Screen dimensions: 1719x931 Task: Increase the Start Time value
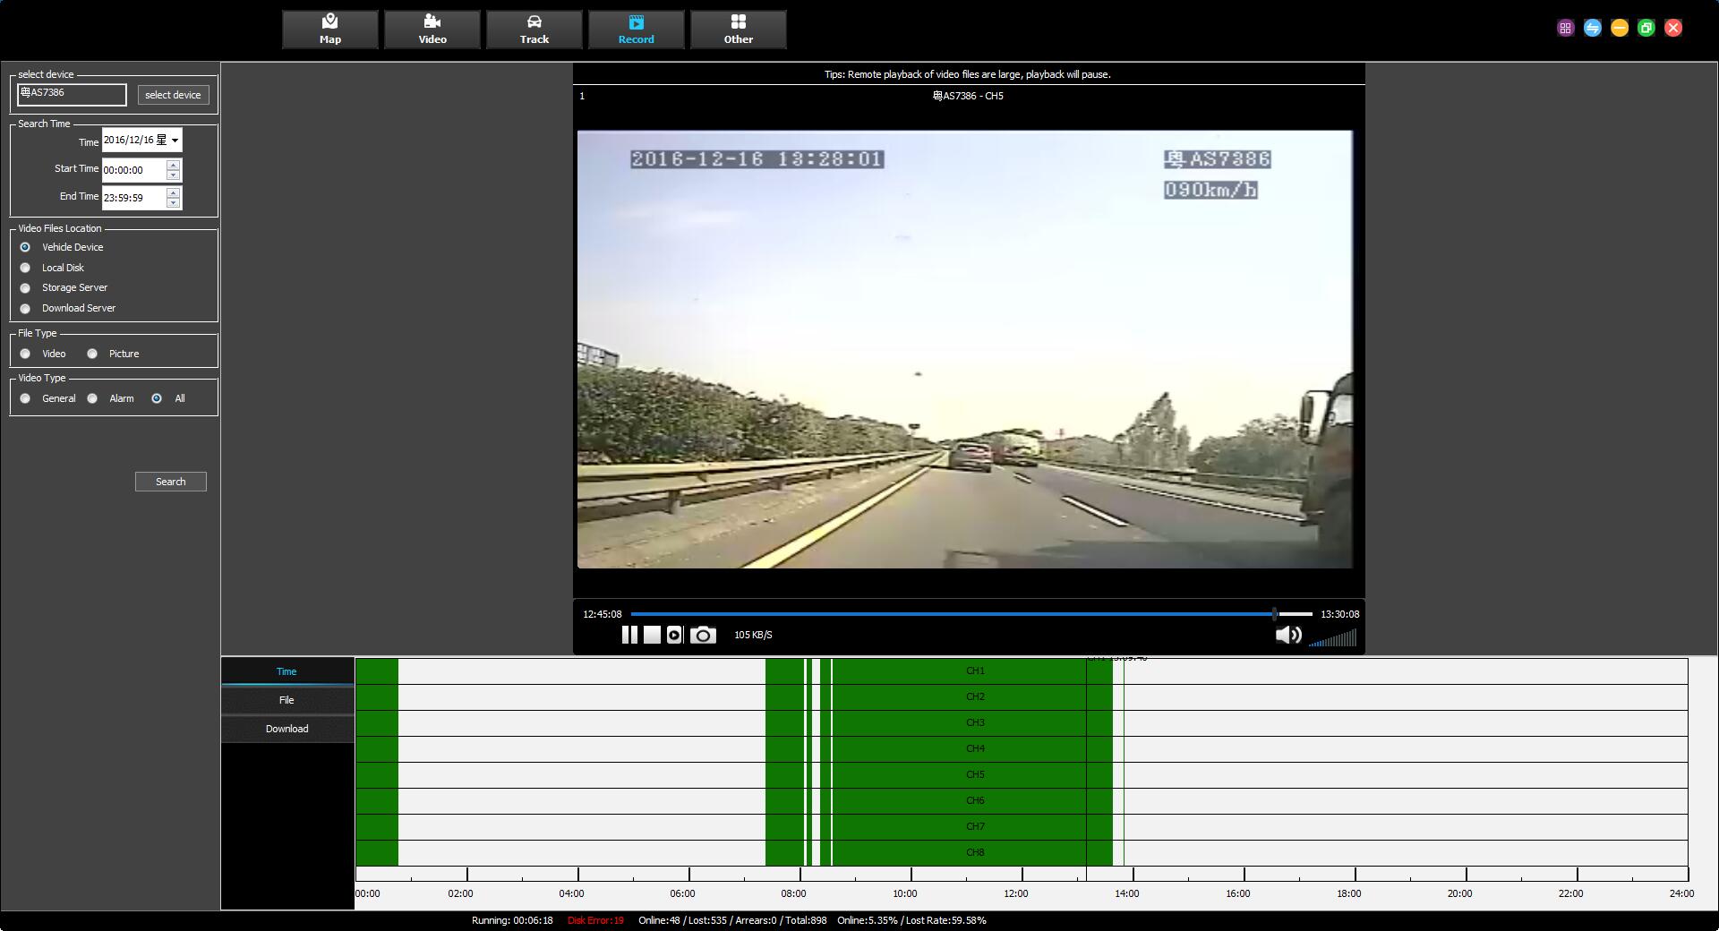pyautogui.click(x=174, y=165)
